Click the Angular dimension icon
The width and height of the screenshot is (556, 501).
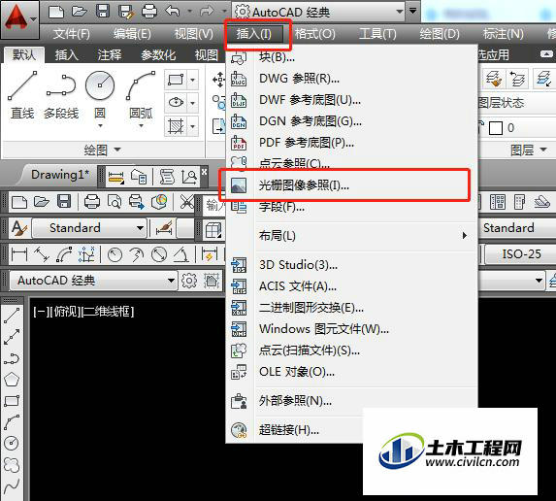(x=181, y=254)
